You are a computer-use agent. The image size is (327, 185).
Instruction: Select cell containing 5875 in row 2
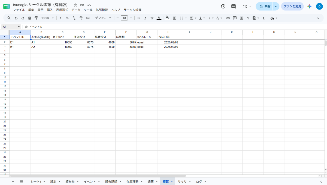pos(126,42)
